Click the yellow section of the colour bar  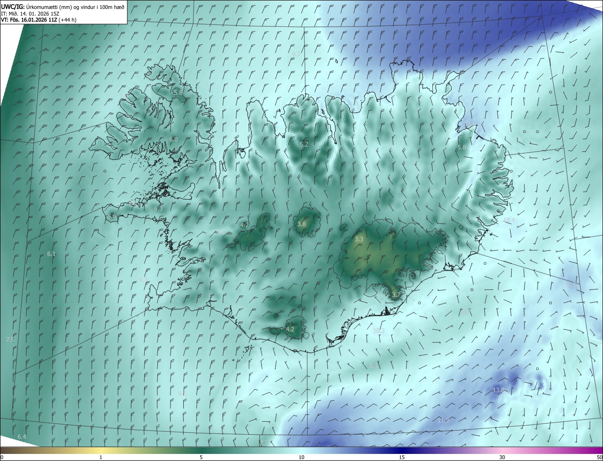tap(101, 450)
